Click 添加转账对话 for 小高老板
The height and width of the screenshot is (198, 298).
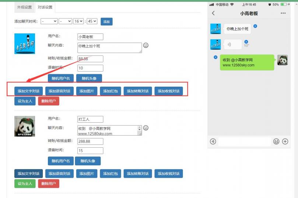click(138, 91)
